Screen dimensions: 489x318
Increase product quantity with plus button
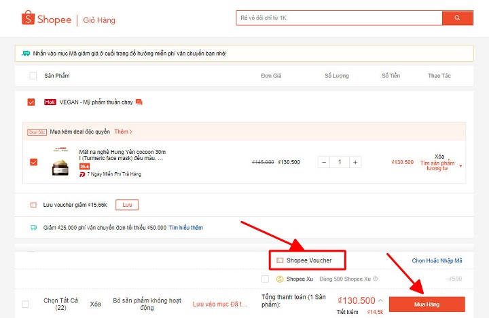(355, 162)
